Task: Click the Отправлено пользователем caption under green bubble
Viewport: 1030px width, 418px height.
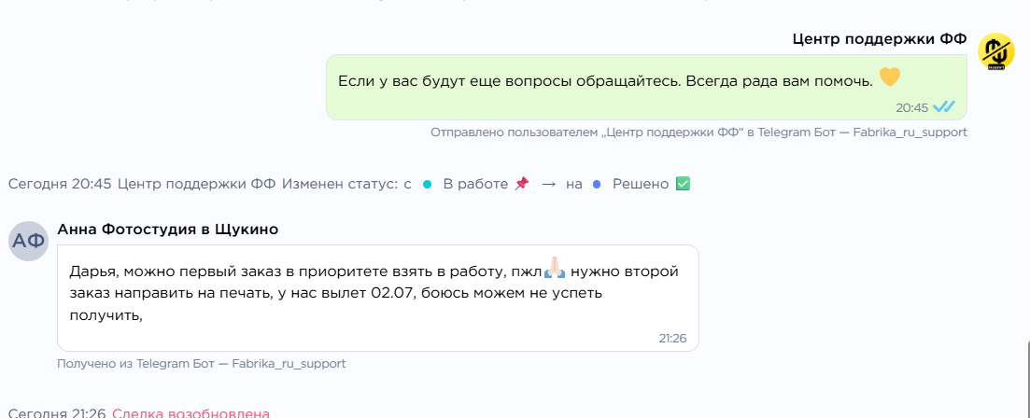Action: (698, 132)
